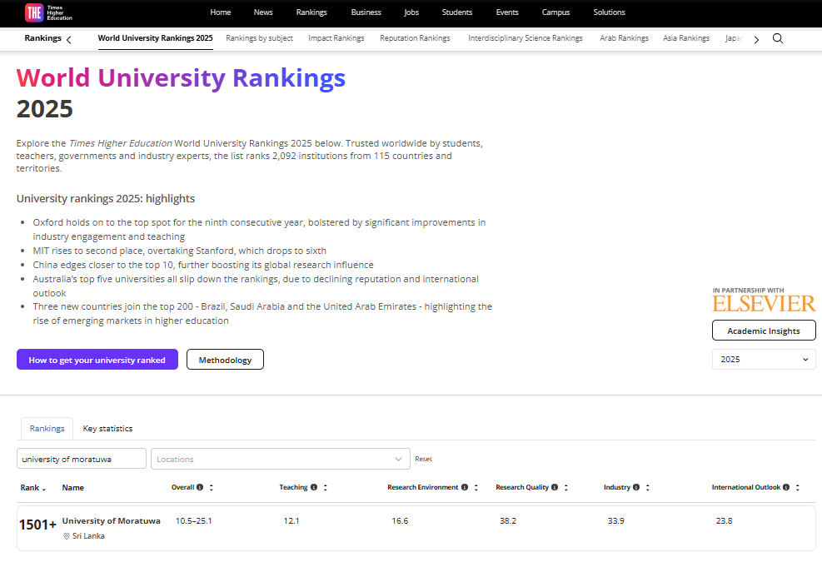Click the 1501+ rank value

coord(37,525)
